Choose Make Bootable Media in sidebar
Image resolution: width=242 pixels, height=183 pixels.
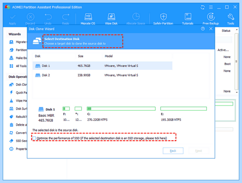coord(18,58)
